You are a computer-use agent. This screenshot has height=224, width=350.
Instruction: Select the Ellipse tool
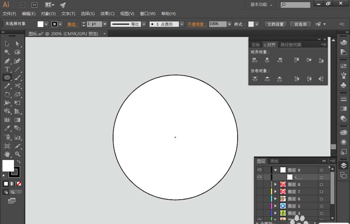tap(7, 77)
